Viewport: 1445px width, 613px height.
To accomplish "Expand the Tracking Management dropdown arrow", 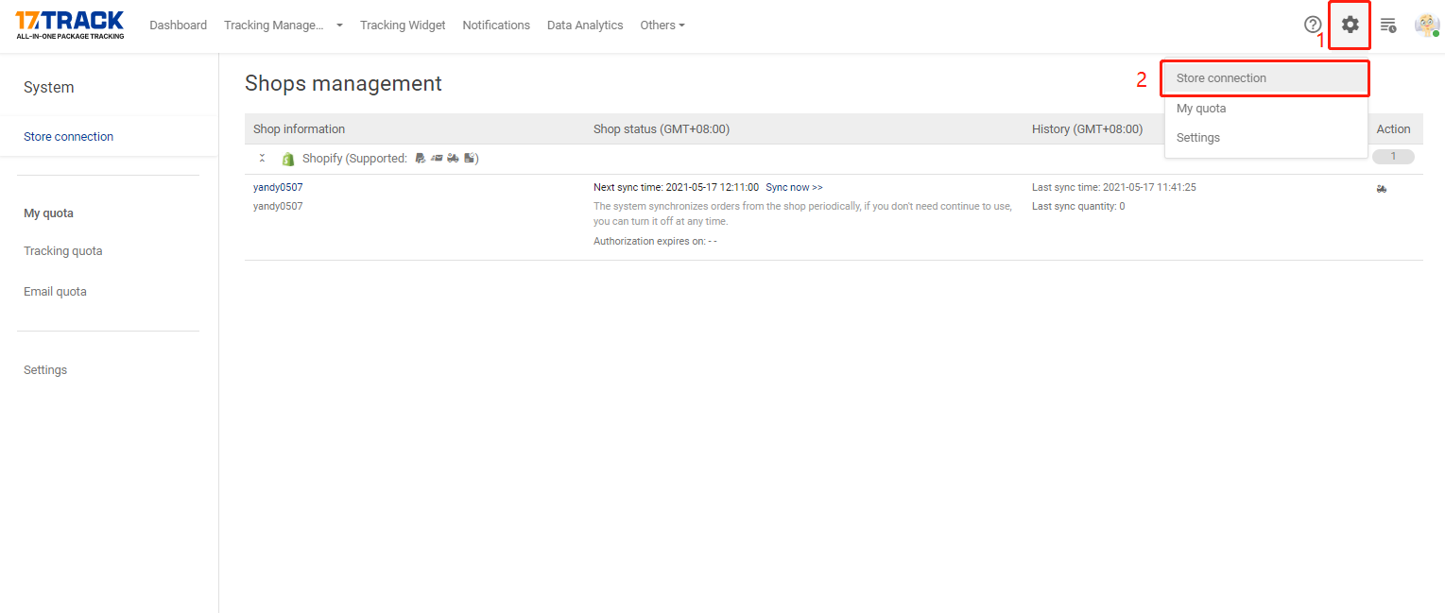I will pyautogui.click(x=339, y=26).
